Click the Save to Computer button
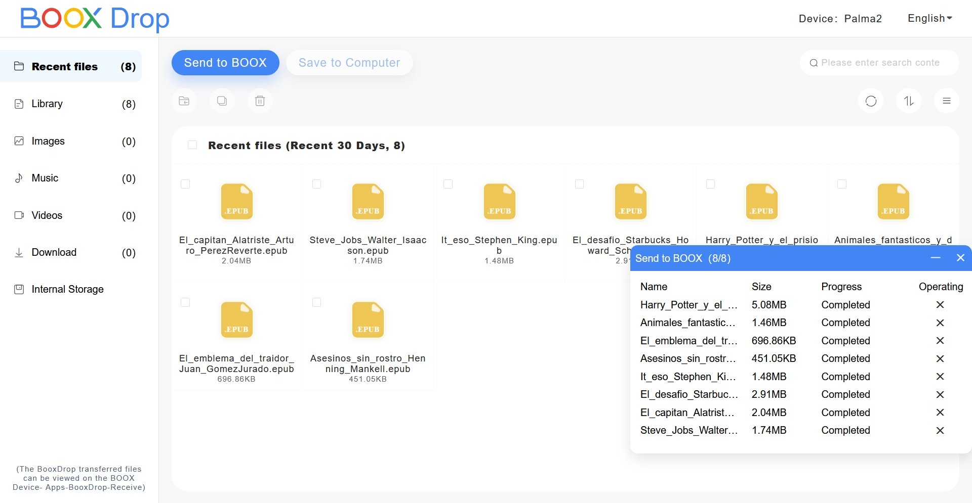 pyautogui.click(x=349, y=63)
